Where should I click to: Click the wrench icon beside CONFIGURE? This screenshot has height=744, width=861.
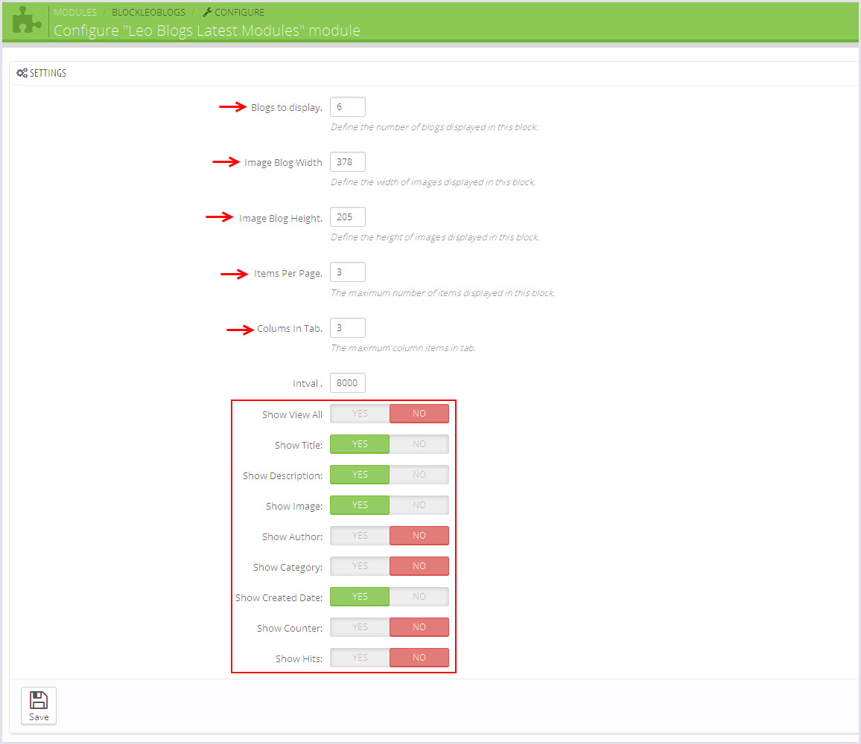tap(207, 12)
